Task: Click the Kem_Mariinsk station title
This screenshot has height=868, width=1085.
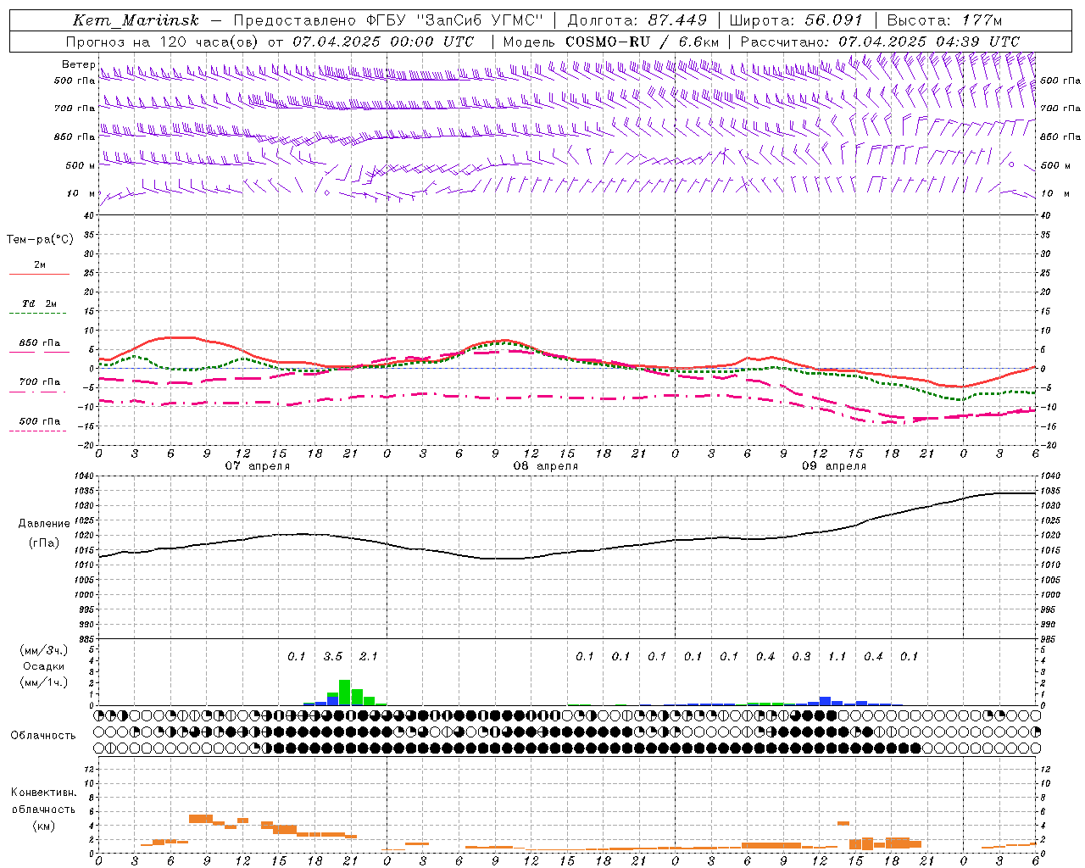Action: [x=136, y=20]
